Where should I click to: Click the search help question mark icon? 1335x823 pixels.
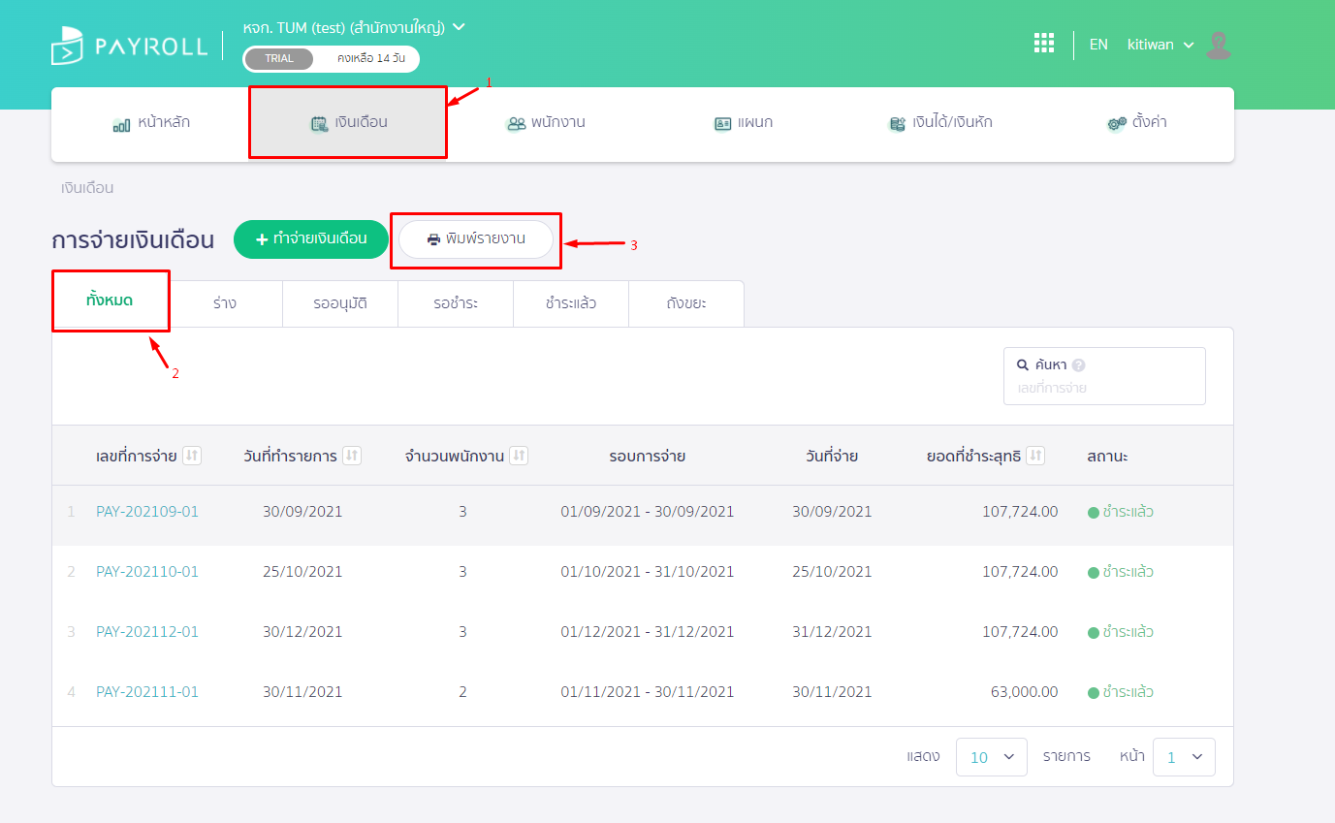coord(1078,365)
